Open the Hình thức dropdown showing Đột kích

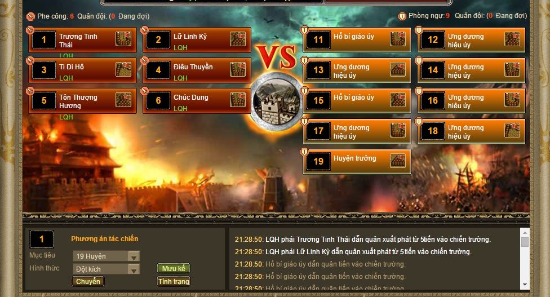click(x=107, y=269)
